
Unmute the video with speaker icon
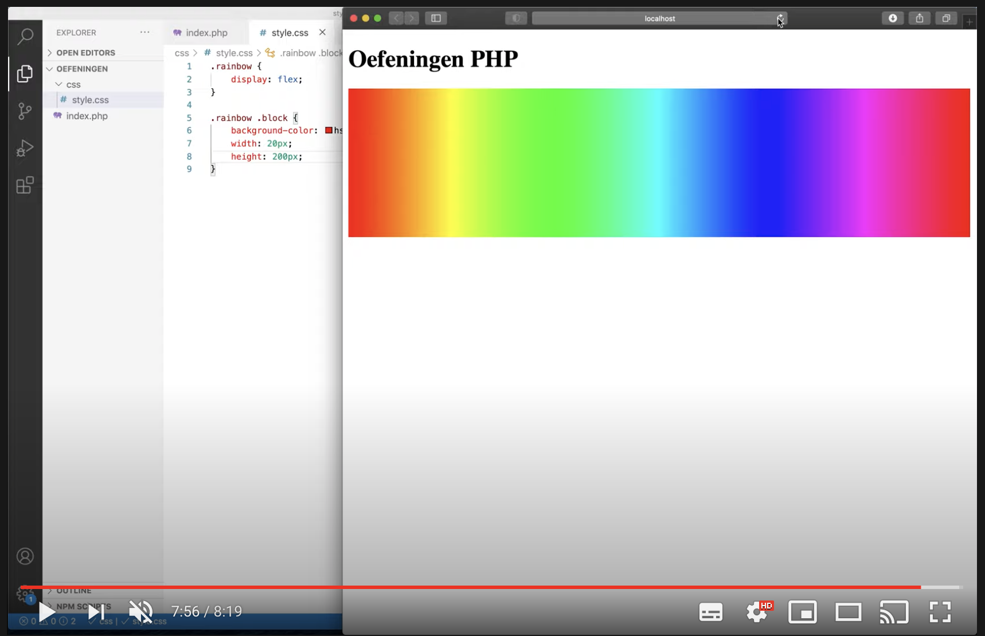point(140,612)
